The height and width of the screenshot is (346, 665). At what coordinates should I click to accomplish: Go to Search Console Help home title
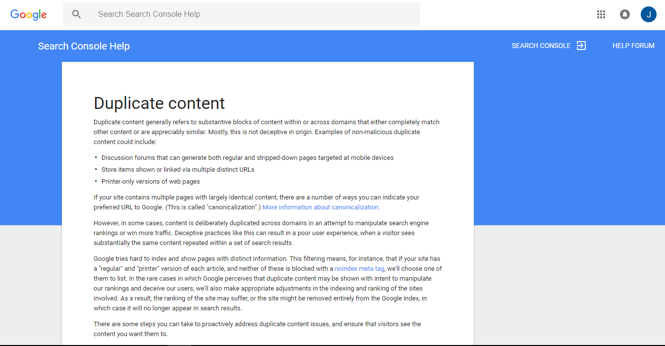(x=84, y=46)
